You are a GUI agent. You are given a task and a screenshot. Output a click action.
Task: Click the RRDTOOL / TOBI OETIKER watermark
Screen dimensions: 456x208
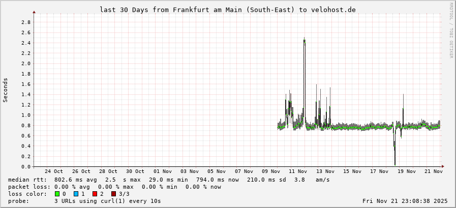click(x=451, y=30)
